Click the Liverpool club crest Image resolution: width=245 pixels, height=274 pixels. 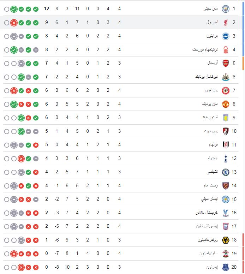pyautogui.click(x=225, y=23)
